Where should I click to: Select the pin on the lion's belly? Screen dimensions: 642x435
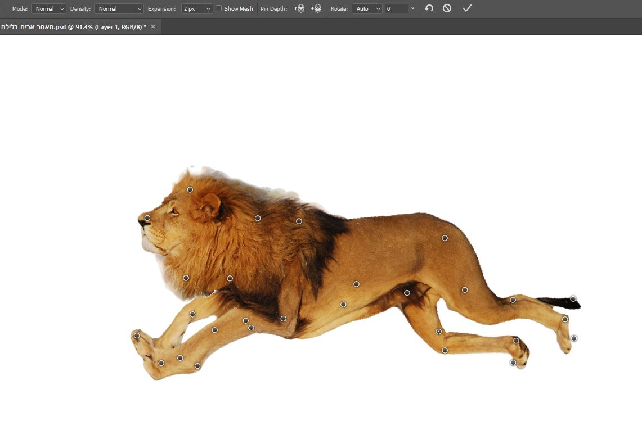343,304
